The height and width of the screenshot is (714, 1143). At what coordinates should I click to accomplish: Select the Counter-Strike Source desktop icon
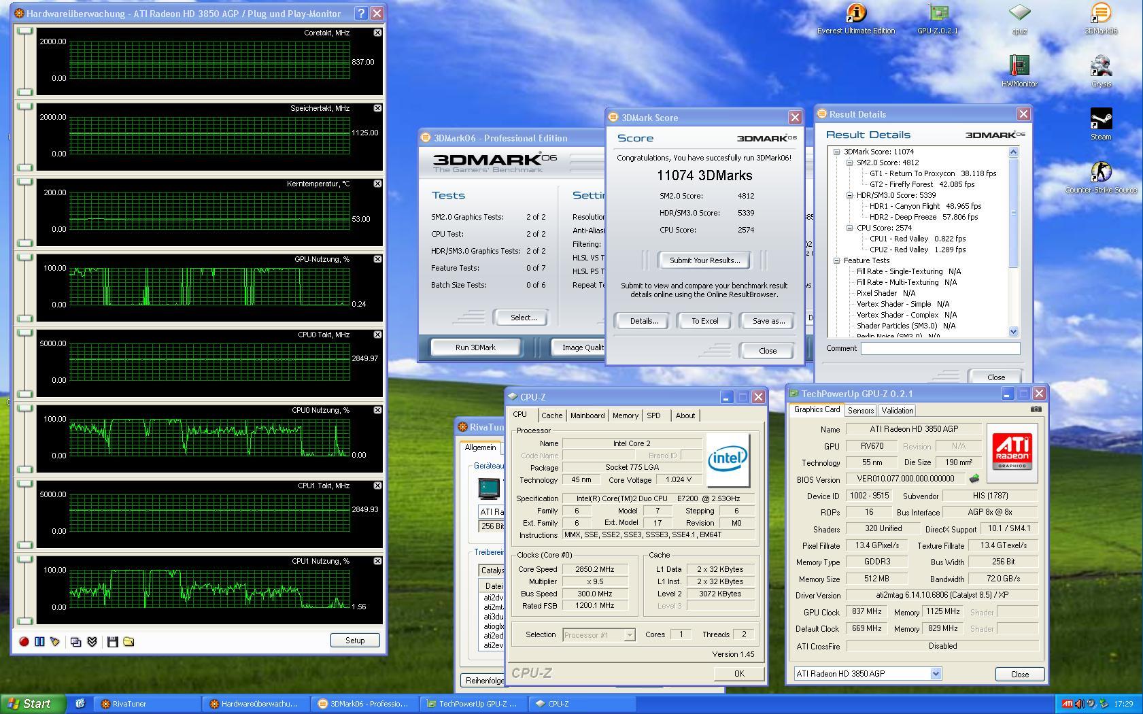[1101, 178]
